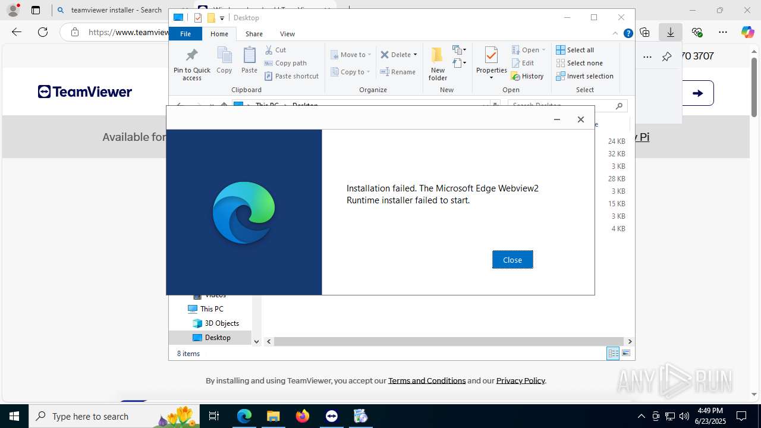Click Select all in Explorer ribbon
The height and width of the screenshot is (428, 761).
click(x=575, y=50)
